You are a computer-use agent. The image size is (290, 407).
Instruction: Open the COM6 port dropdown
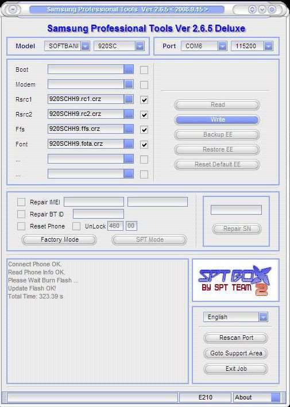[x=222, y=46]
